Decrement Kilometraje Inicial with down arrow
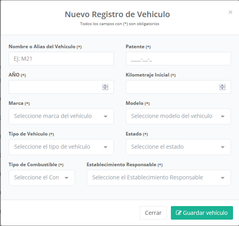The image size is (239, 226). coord(222,89)
